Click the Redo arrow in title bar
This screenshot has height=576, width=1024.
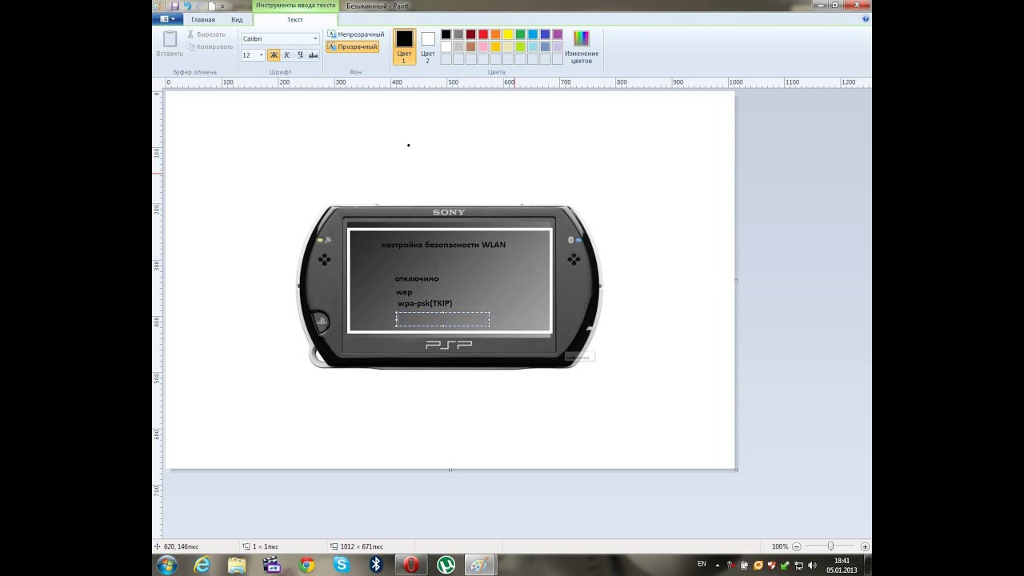tap(200, 6)
